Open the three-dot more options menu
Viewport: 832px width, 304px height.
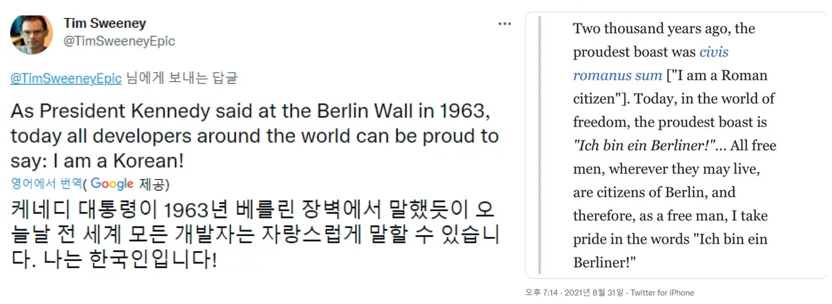pos(504,24)
